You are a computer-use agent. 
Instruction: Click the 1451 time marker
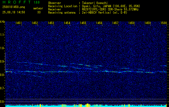19,23
